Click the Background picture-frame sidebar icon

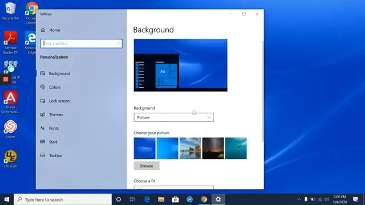click(x=43, y=73)
